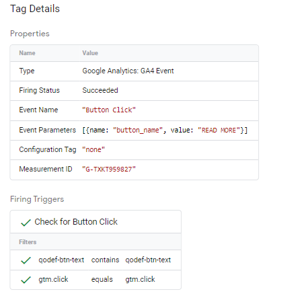Click the equals operator text

click(102, 280)
